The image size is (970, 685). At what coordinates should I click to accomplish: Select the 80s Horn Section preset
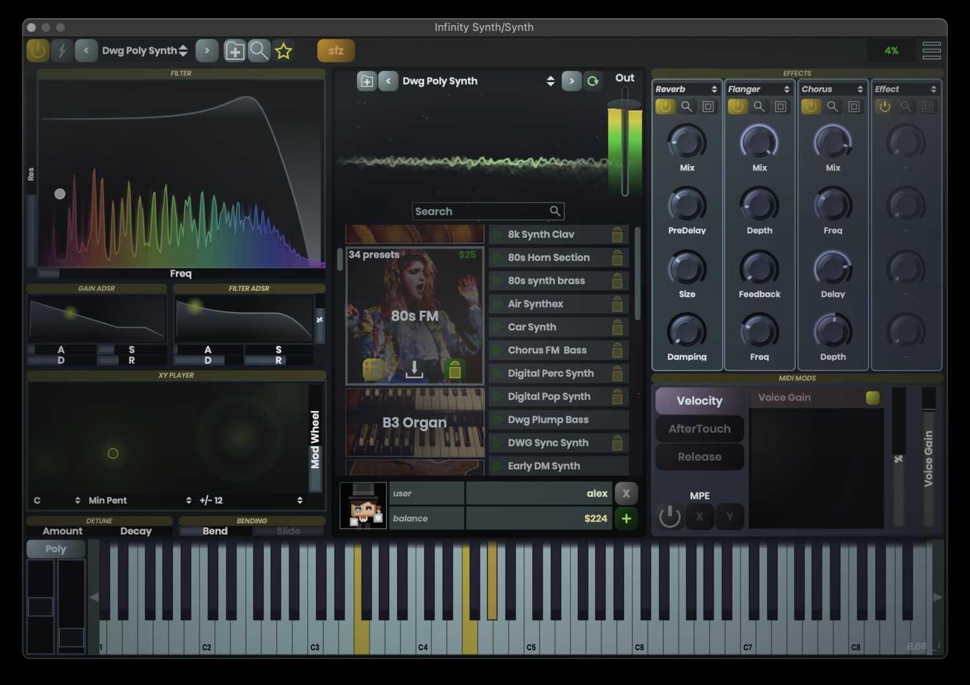pyautogui.click(x=556, y=257)
